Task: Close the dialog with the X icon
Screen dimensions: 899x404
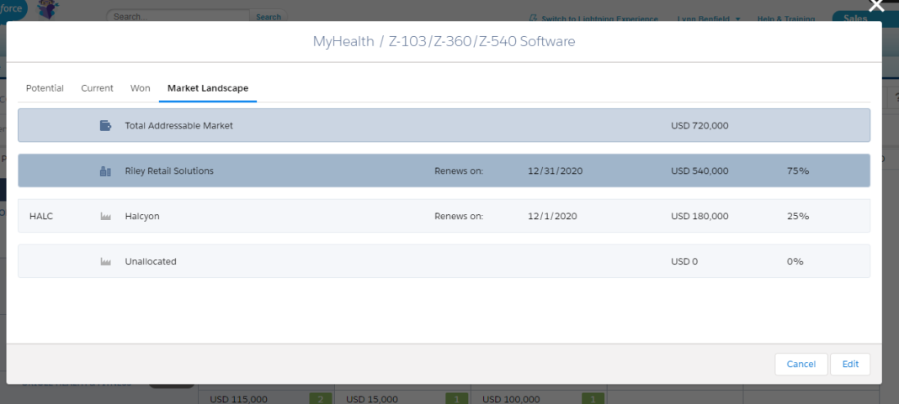Action: pyautogui.click(x=876, y=5)
